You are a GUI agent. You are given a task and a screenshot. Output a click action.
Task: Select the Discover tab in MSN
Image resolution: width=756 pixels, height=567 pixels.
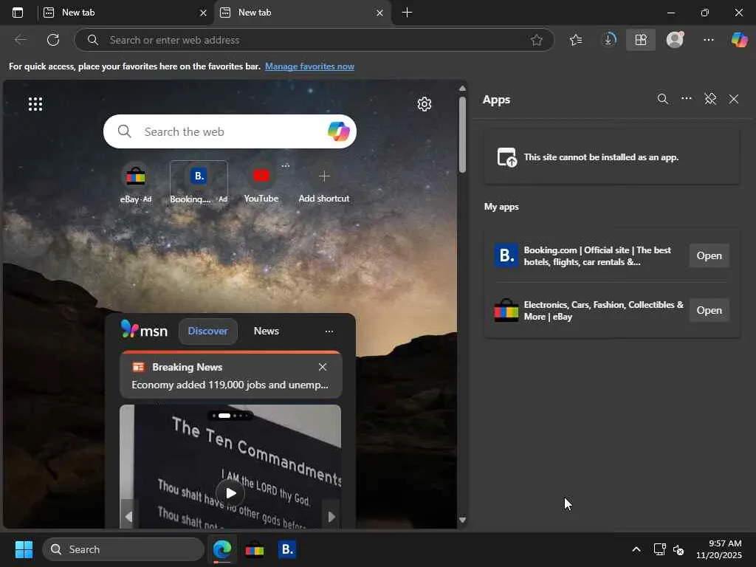207,331
